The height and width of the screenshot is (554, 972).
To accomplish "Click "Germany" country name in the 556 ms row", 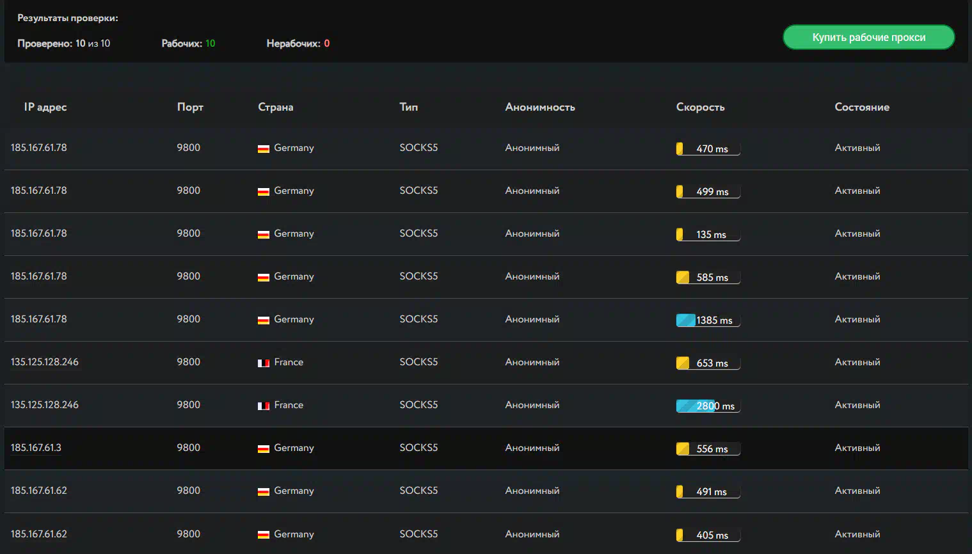I will (x=294, y=448).
